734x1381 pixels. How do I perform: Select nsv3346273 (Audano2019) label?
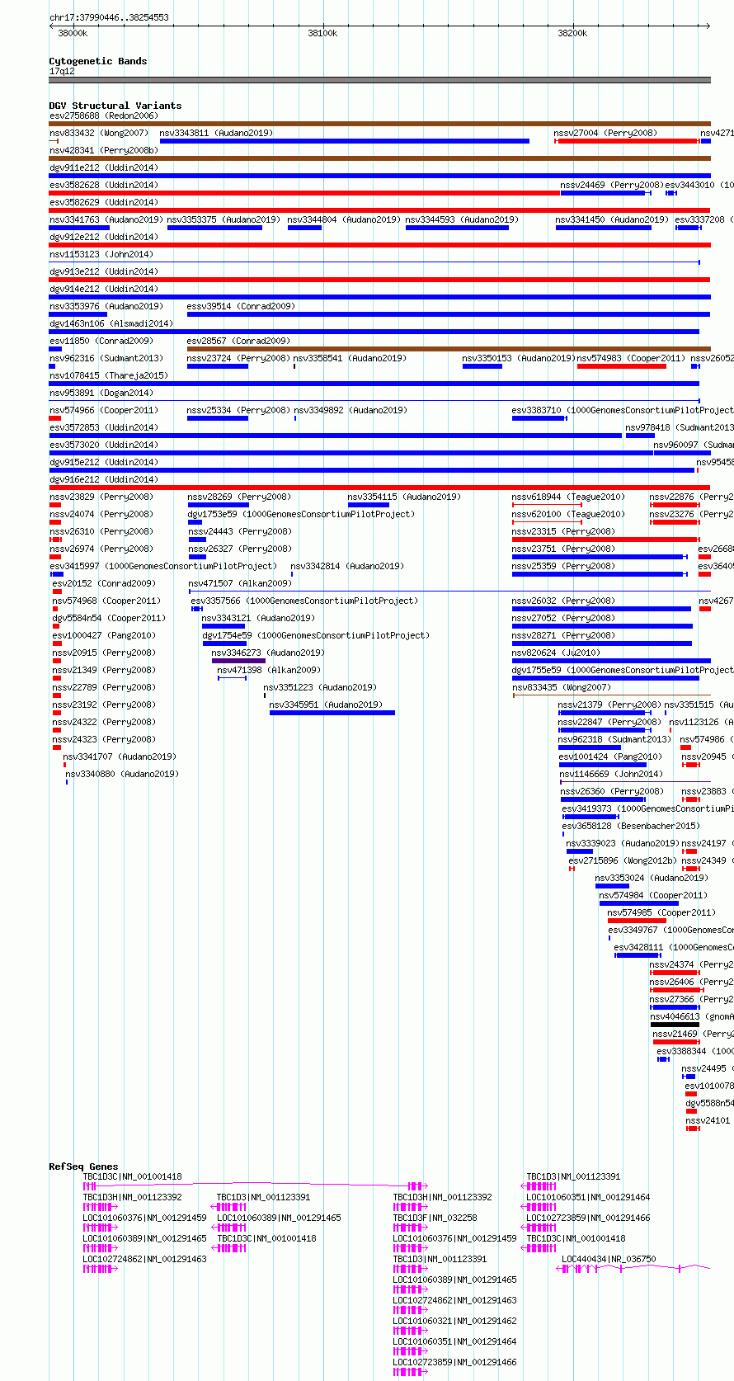[x=268, y=653]
